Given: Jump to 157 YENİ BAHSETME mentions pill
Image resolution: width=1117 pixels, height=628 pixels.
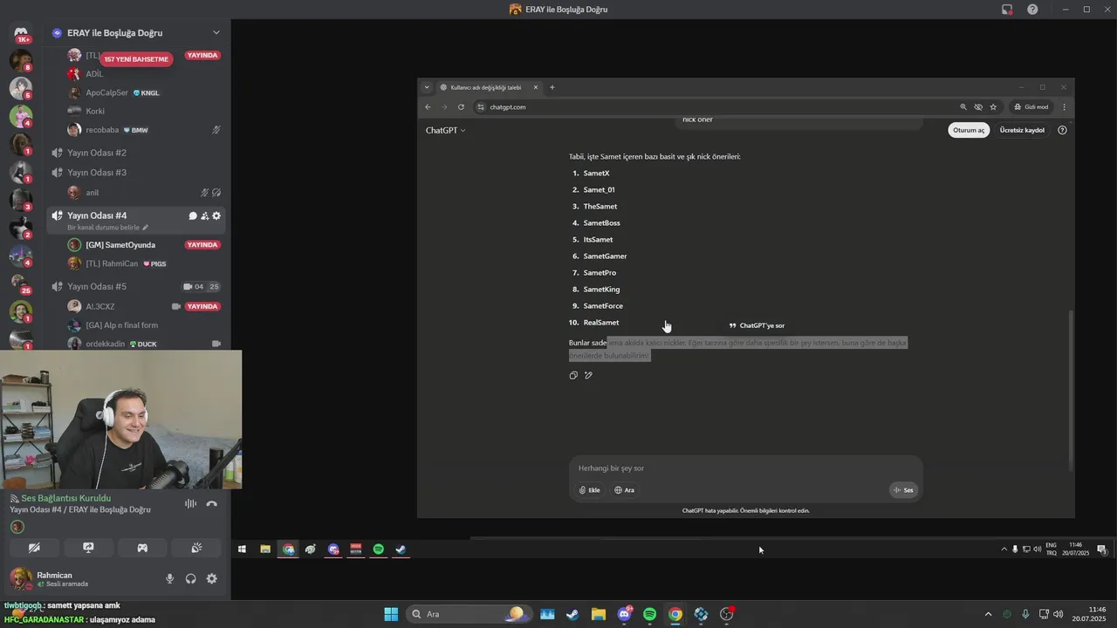Looking at the screenshot, I should coord(136,59).
